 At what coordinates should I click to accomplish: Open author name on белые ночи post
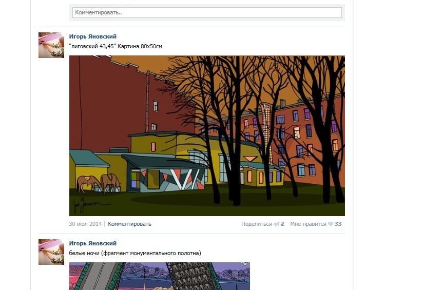point(93,243)
